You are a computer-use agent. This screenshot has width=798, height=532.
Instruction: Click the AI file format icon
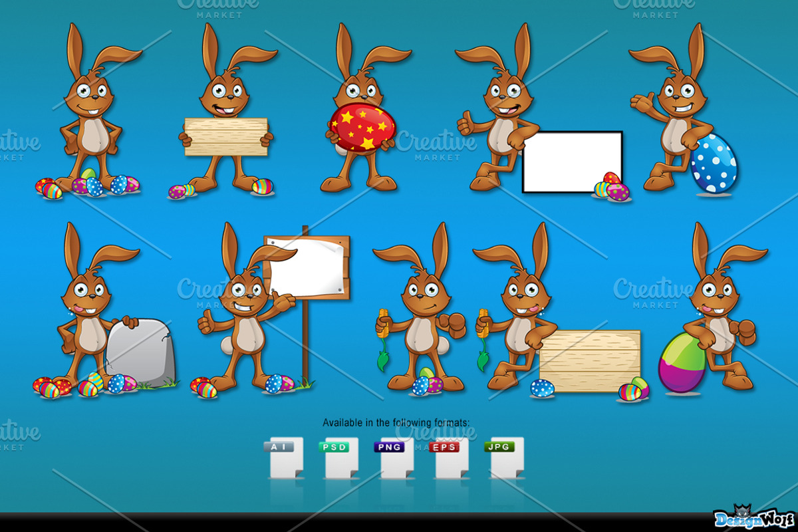click(285, 458)
